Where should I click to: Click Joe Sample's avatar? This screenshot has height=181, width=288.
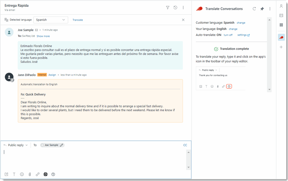pos(9,32)
